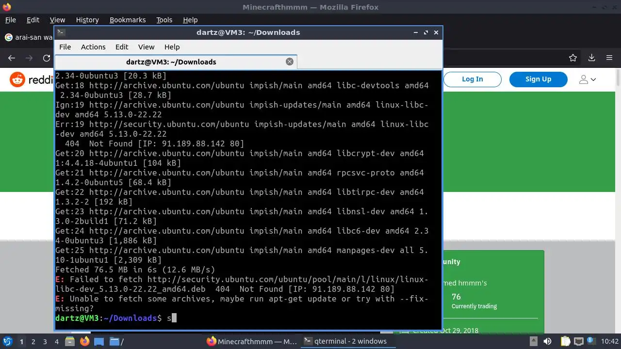The height and width of the screenshot is (349, 621).
Task: Switch to workspace 3
Action: pyautogui.click(x=45, y=342)
